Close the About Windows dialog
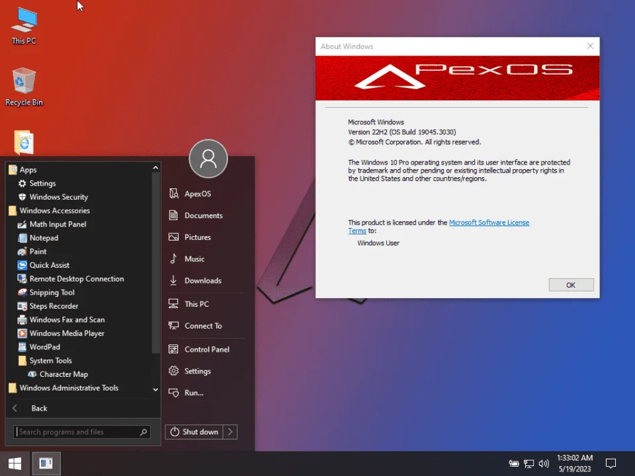The image size is (635, 476). tap(590, 46)
